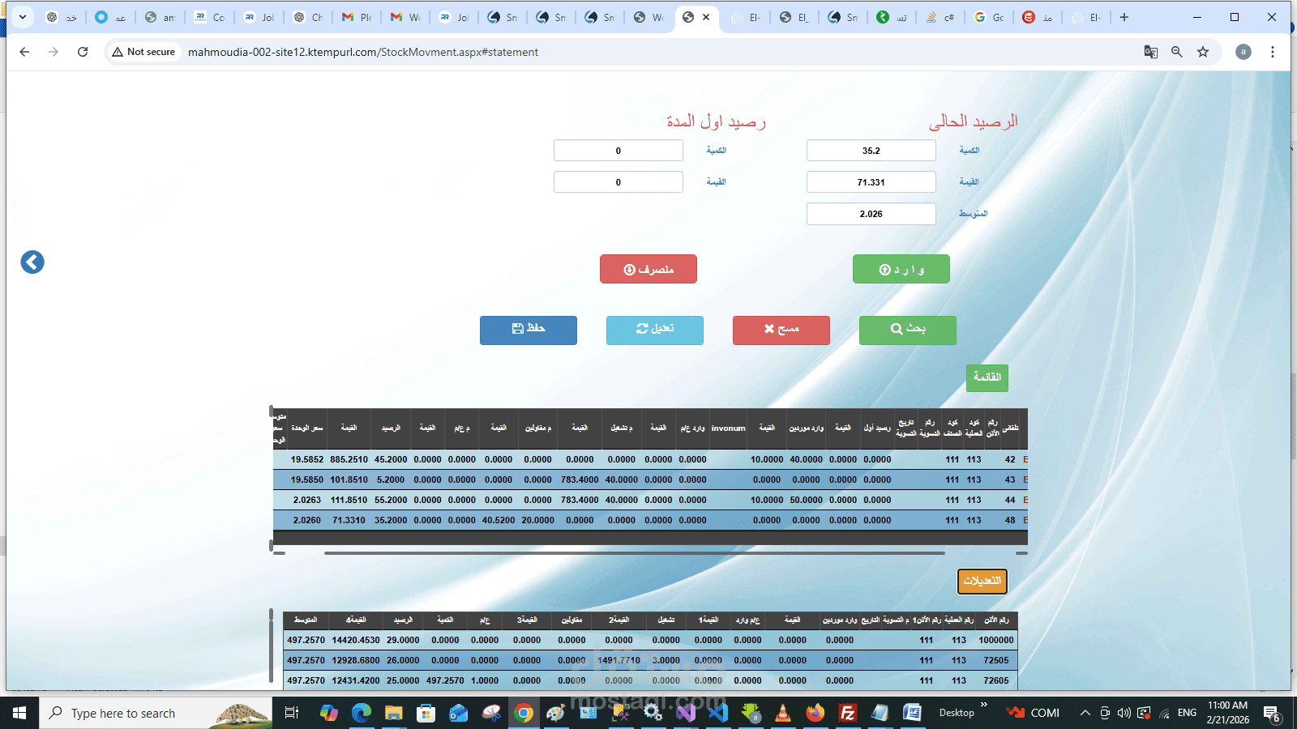Select cell 72505 in modifications table
The height and width of the screenshot is (729, 1297).
pos(996,660)
